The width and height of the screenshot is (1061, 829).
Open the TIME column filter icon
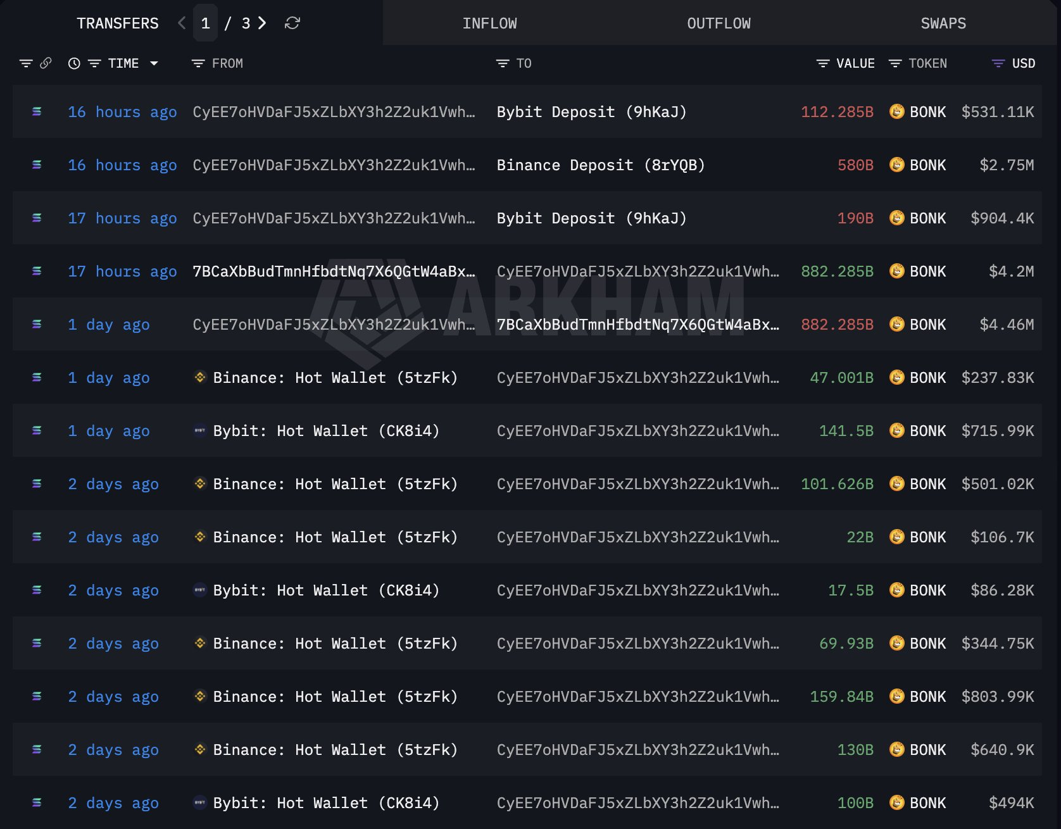94,63
